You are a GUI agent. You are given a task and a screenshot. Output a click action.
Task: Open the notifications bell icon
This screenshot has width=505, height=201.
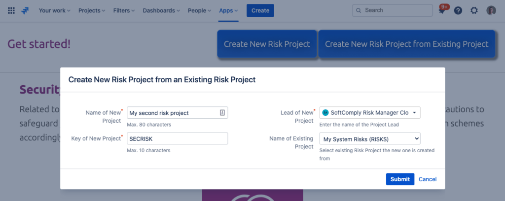click(x=441, y=11)
